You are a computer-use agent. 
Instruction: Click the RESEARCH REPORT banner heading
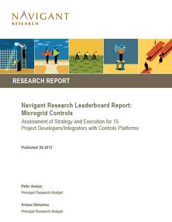tap(41, 81)
